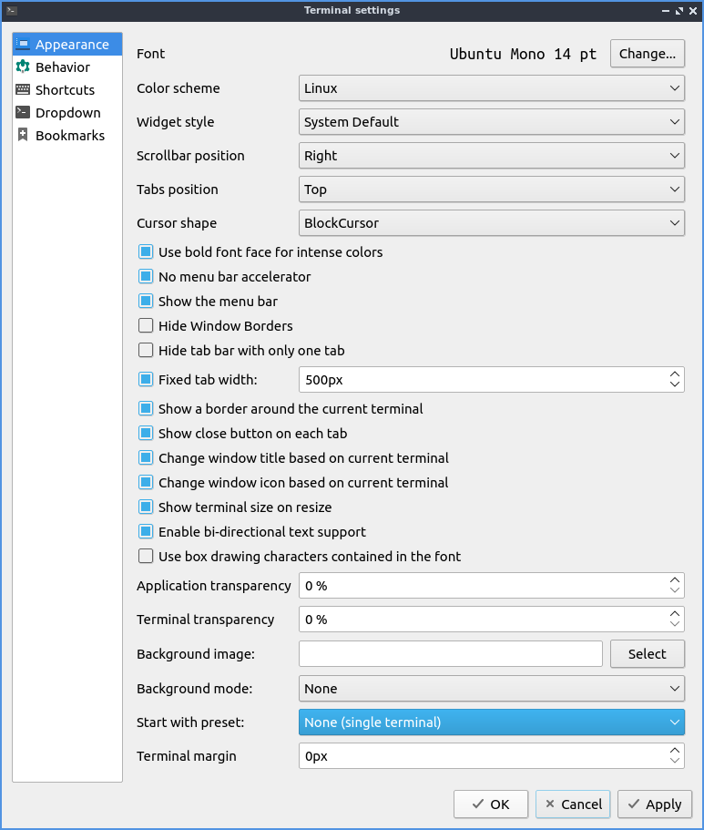Screen dimensions: 704x830
Task: Click the Background image path field
Action: tap(450, 654)
